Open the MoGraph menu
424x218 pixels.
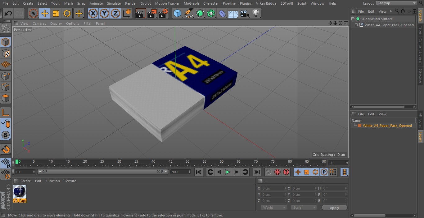point(191,3)
